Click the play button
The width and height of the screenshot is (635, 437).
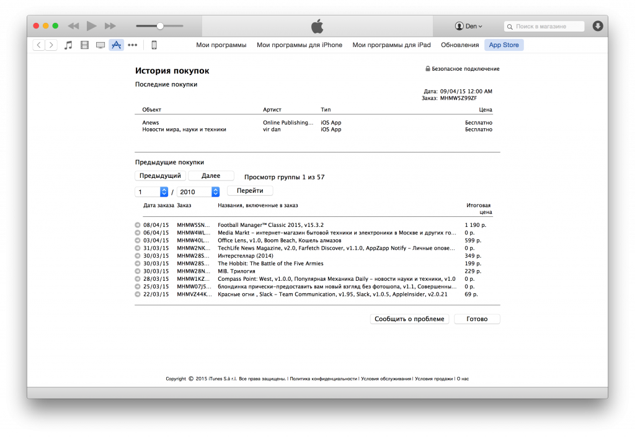(x=92, y=26)
